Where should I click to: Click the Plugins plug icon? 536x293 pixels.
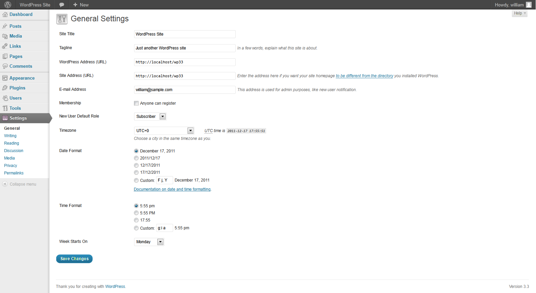5,88
